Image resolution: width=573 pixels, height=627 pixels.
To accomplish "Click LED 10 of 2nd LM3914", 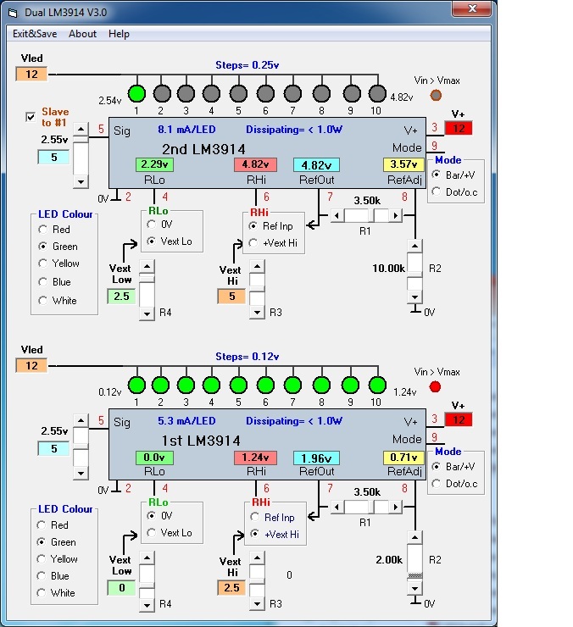I will click(x=377, y=93).
